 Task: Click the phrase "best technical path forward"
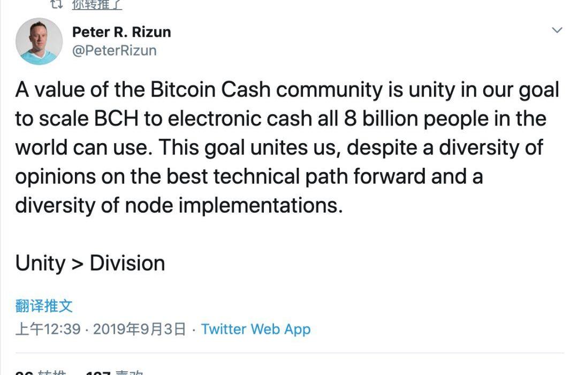click(261, 176)
